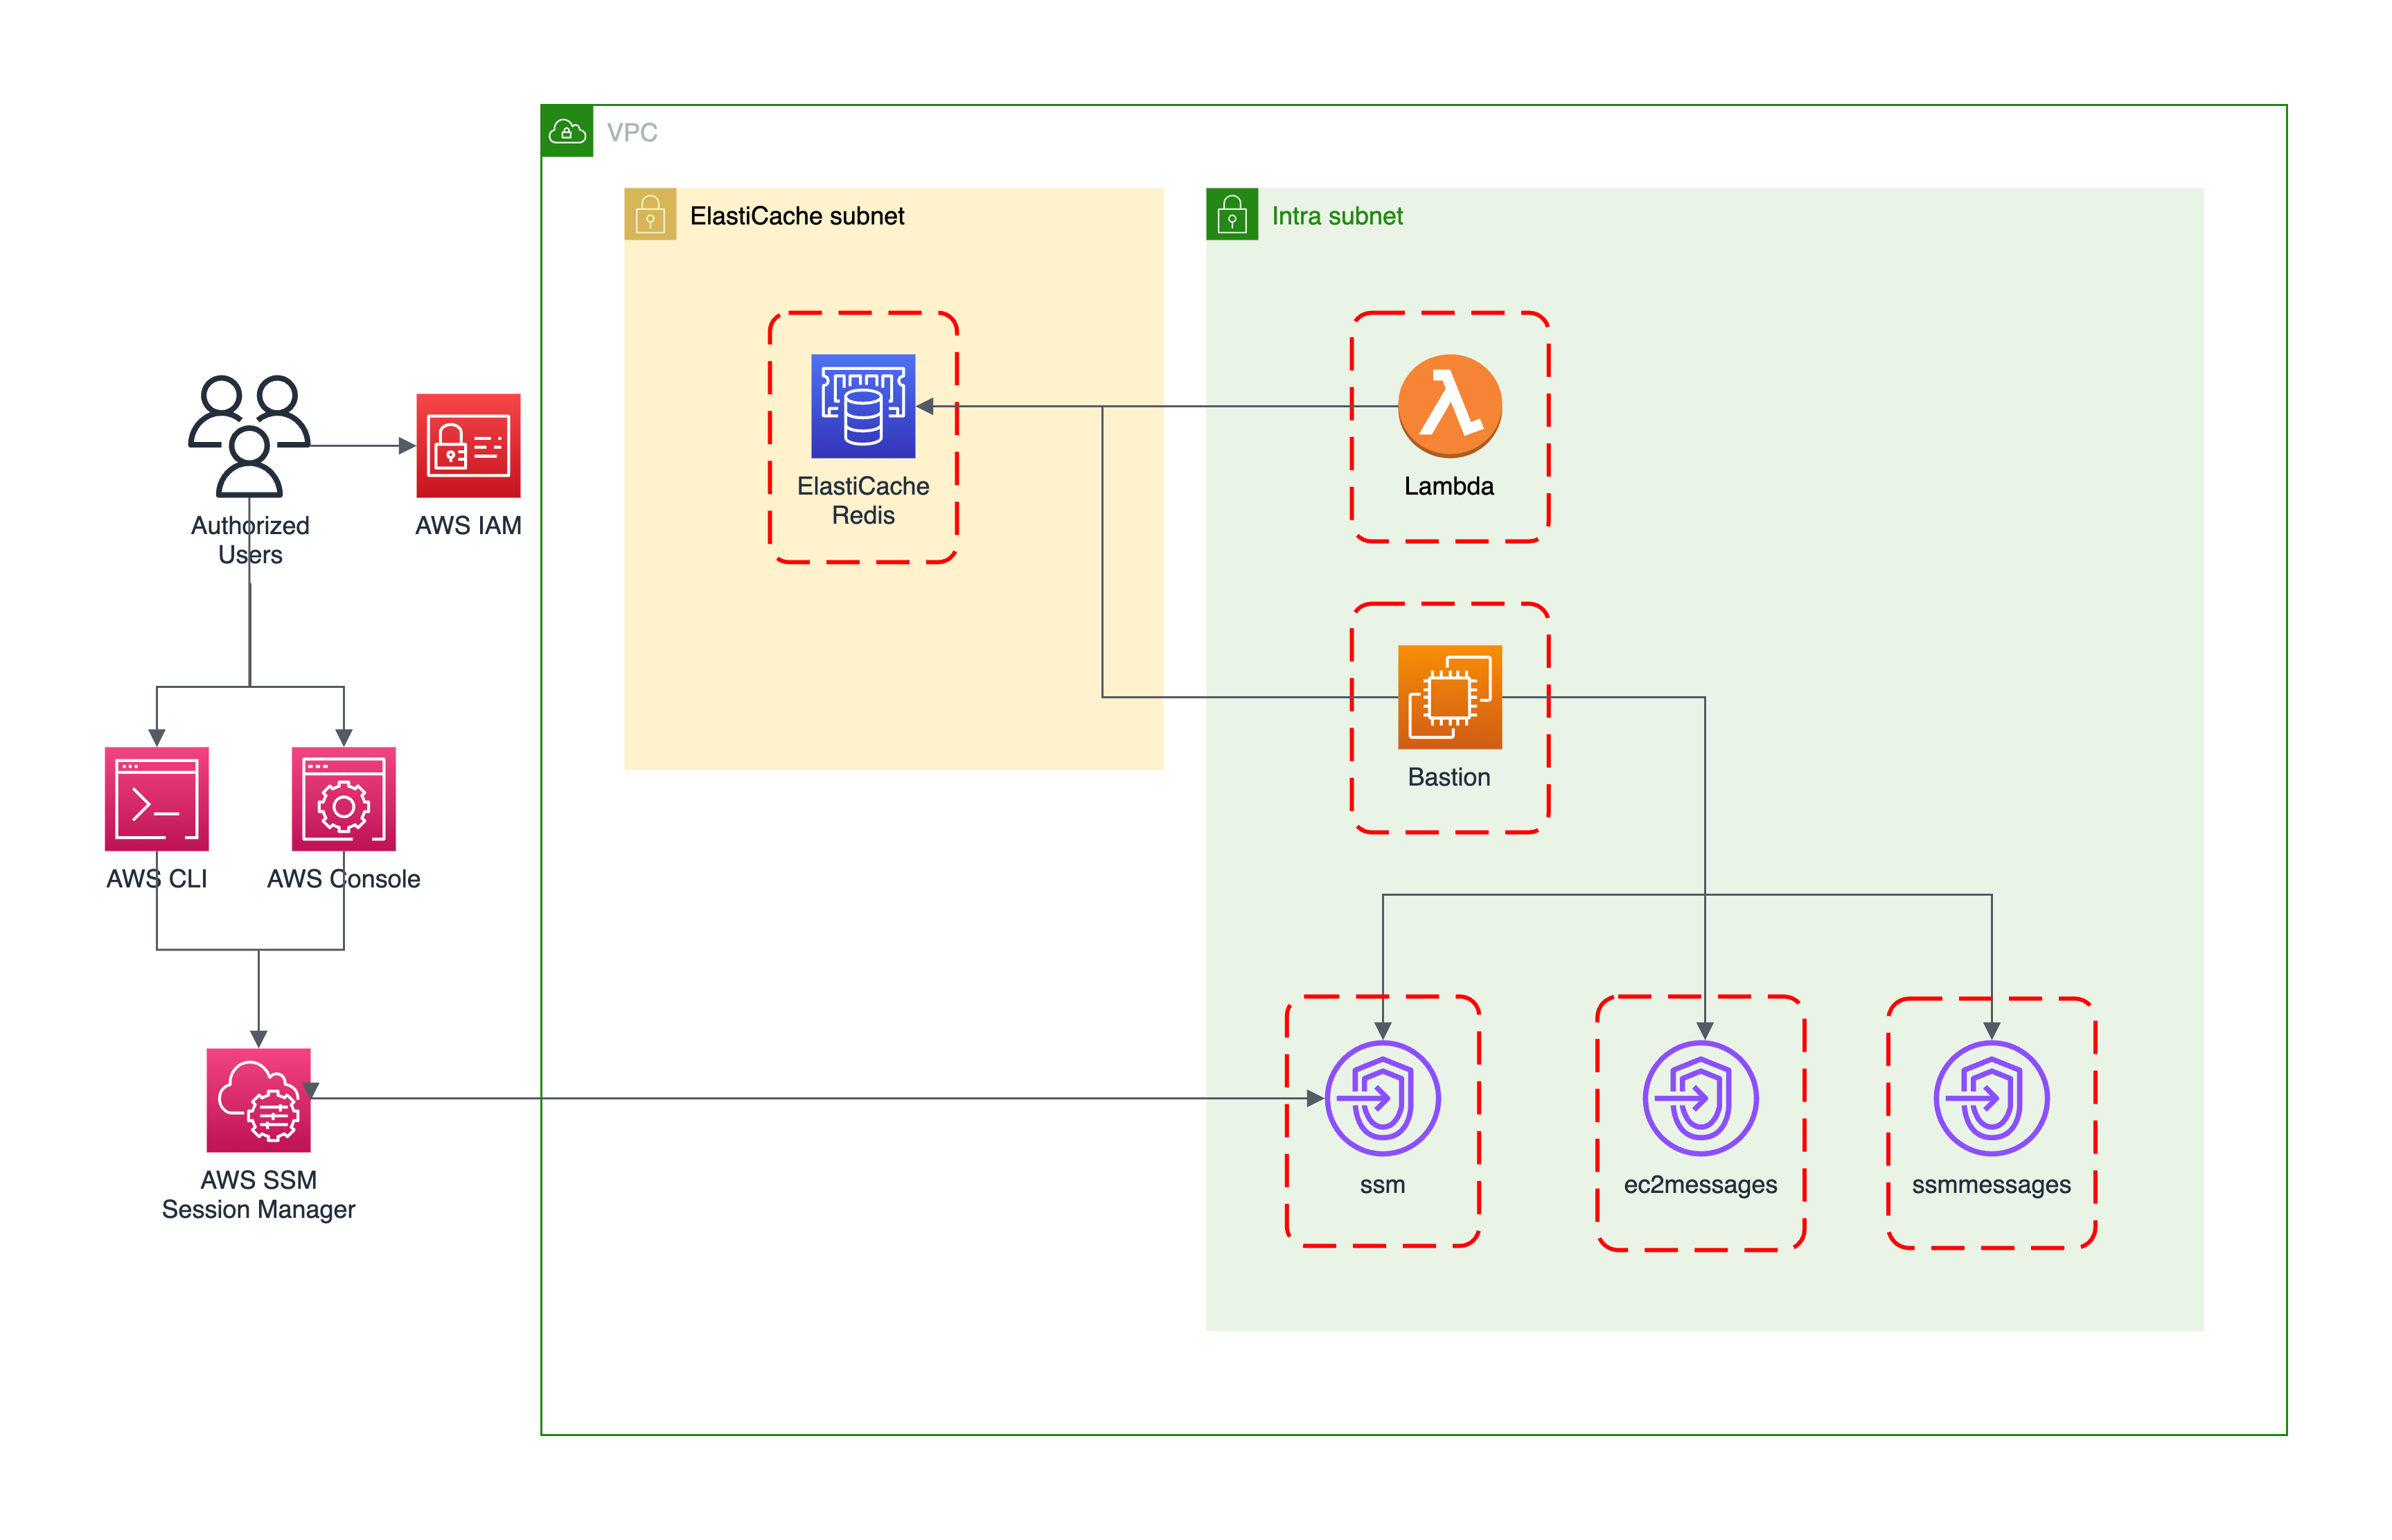Select the AWS Console gear icon
Image resolution: width=2392 pixels, height=1540 pixels.
(x=343, y=798)
